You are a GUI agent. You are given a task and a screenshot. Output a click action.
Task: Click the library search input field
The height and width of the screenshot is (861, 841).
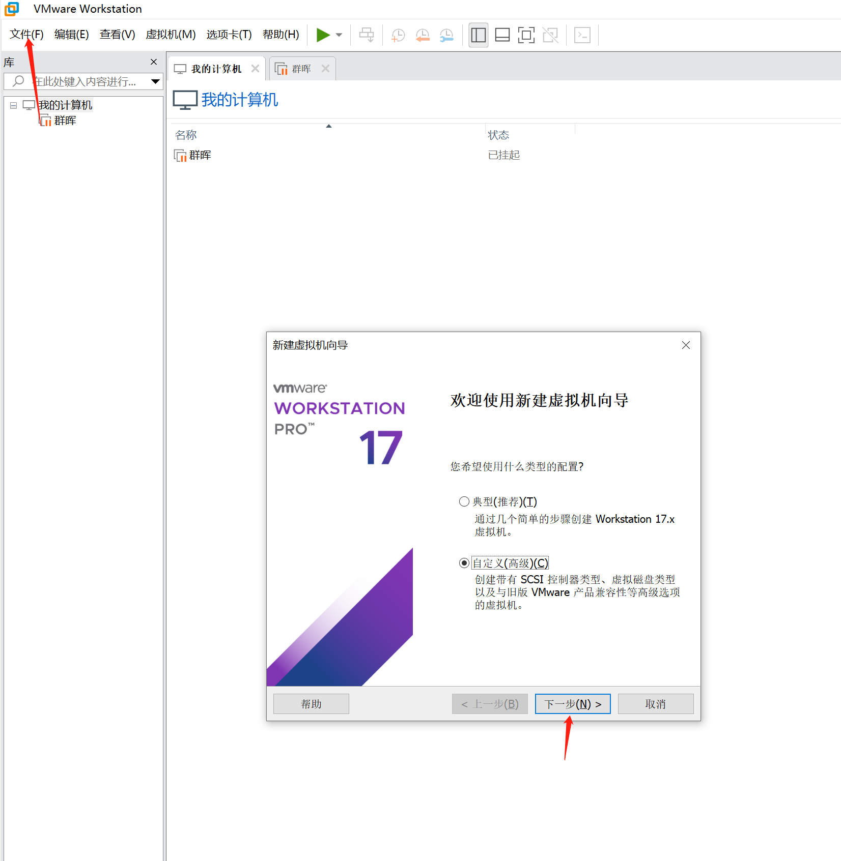84,81
